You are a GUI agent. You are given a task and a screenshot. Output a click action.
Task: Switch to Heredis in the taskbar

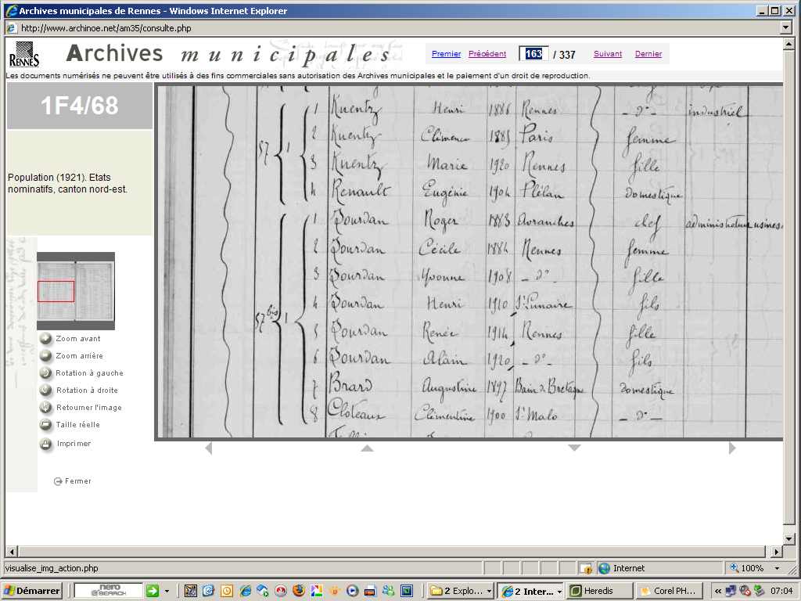(598, 591)
